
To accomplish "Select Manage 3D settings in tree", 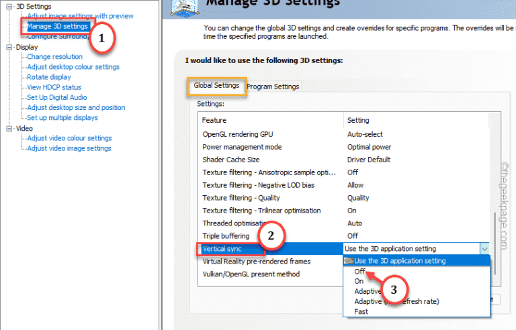I will (x=58, y=26).
